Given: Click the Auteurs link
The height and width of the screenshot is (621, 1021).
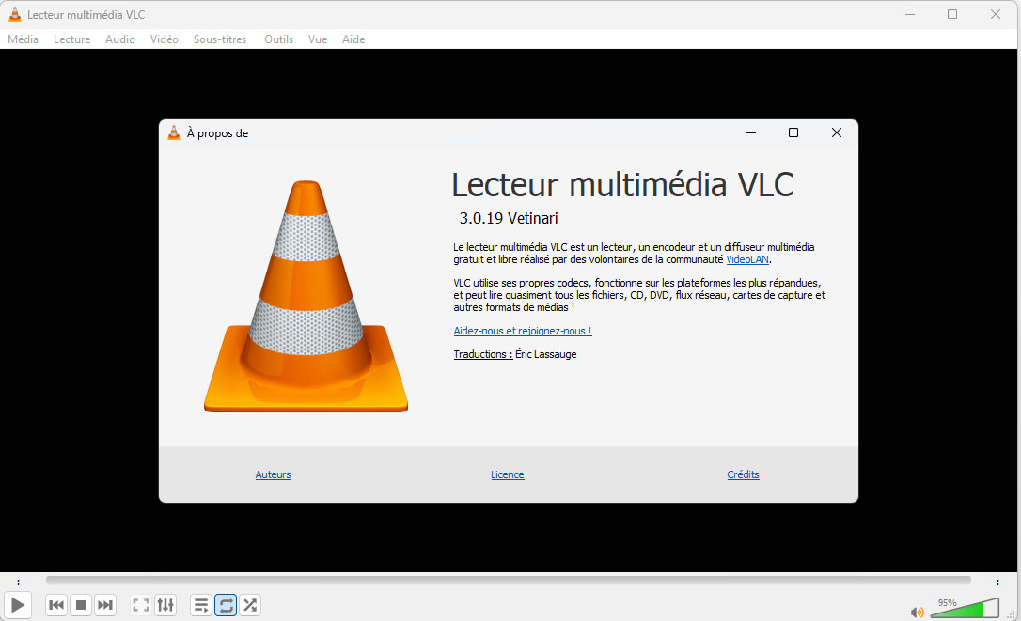Looking at the screenshot, I should [273, 474].
